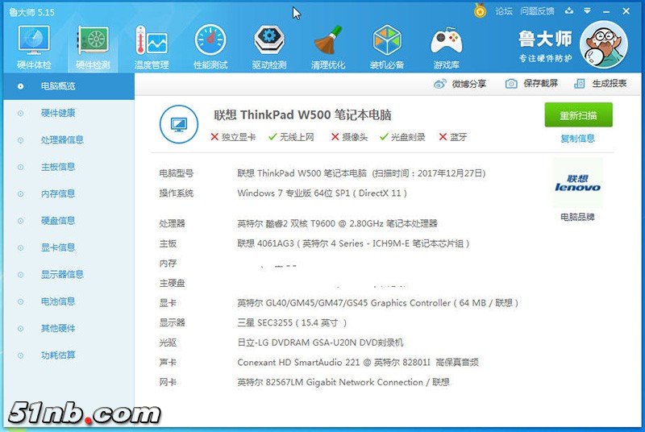Click the green 重新扫描 button

(578, 115)
